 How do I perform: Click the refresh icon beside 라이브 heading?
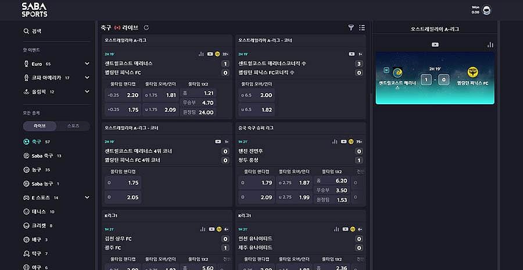(x=146, y=27)
